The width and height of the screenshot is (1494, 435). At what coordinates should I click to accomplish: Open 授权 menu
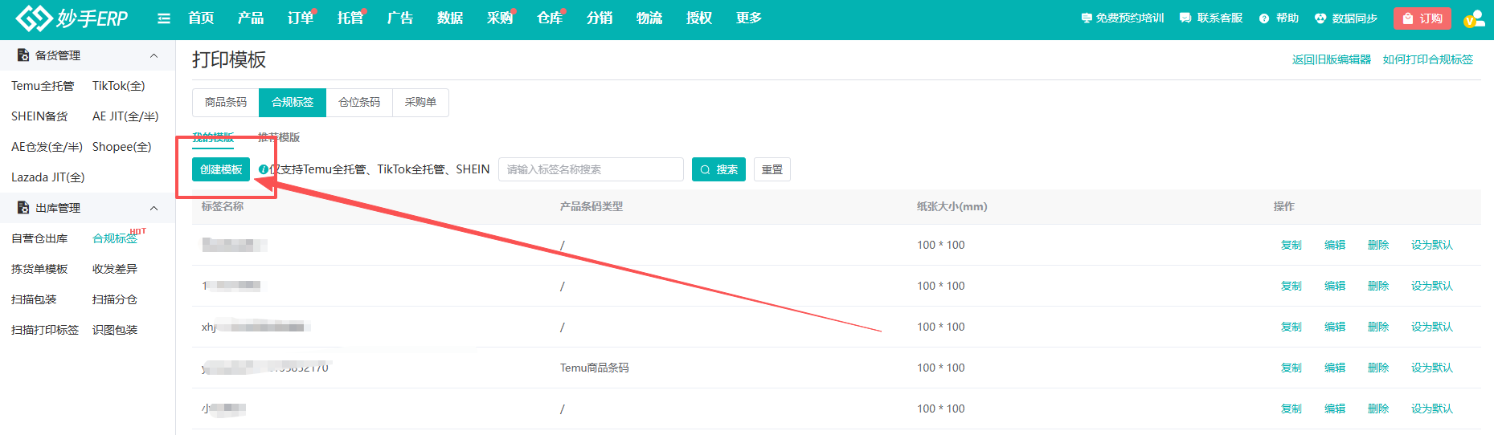point(699,18)
